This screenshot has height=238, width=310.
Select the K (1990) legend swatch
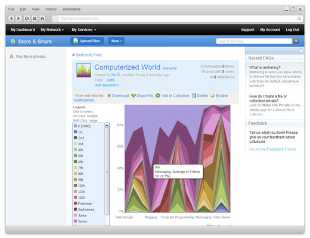pos(76,126)
